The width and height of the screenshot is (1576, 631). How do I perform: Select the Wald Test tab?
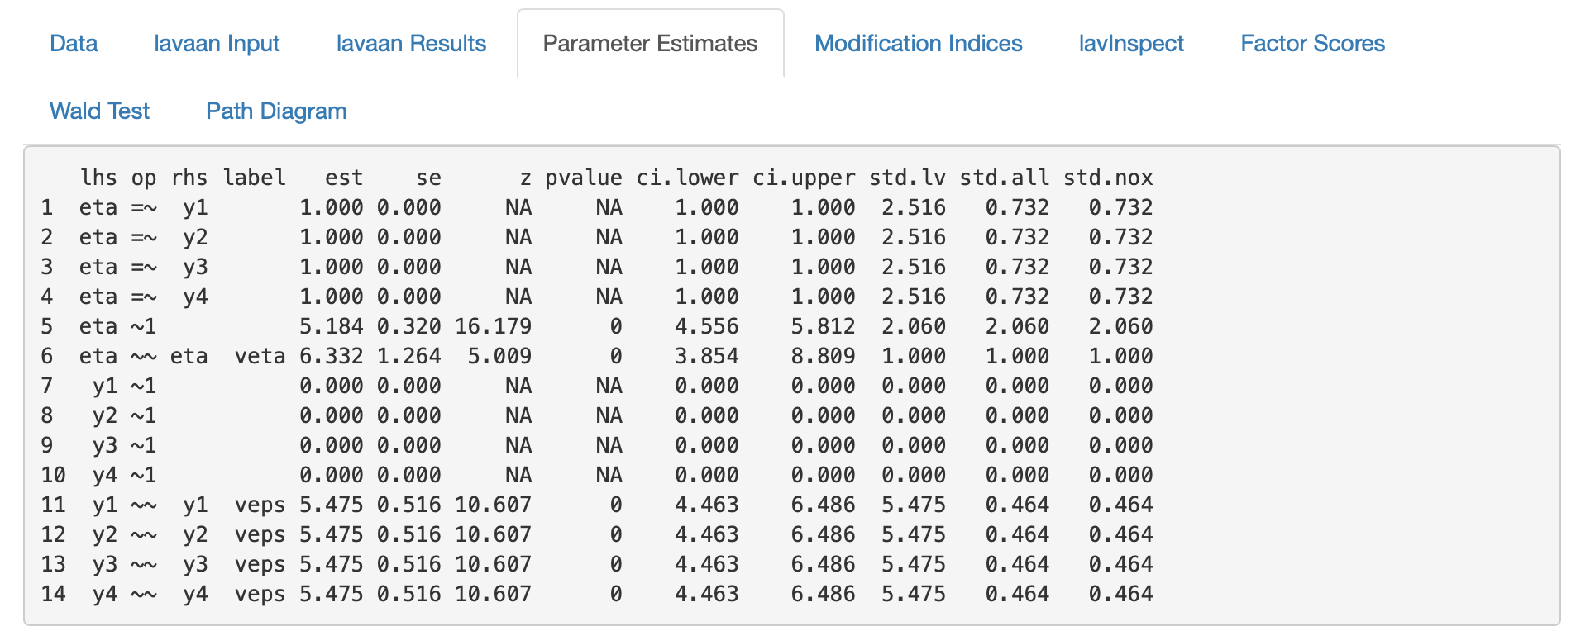click(x=99, y=111)
